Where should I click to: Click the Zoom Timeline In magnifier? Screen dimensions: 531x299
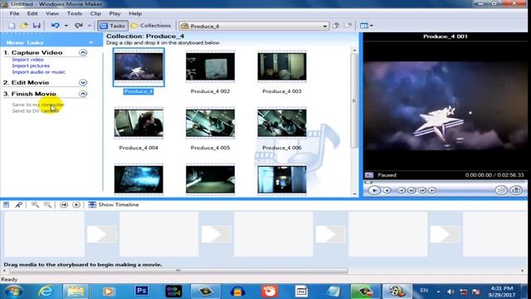(35, 205)
